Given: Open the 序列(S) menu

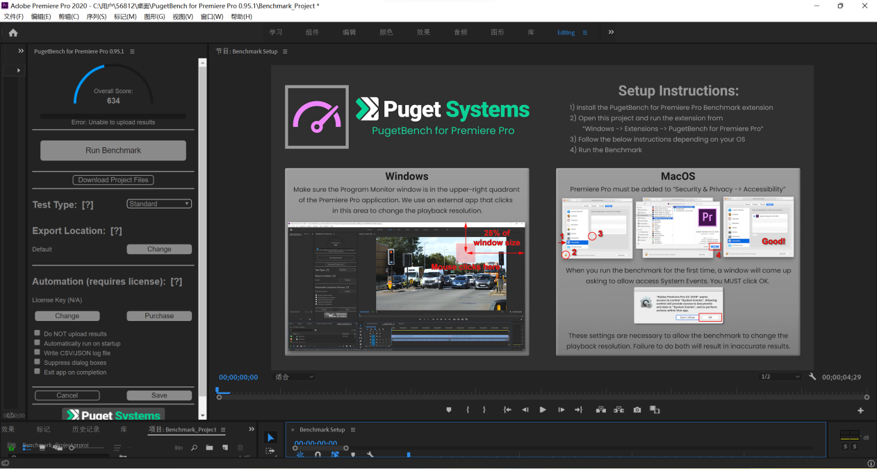Looking at the screenshot, I should click(97, 17).
